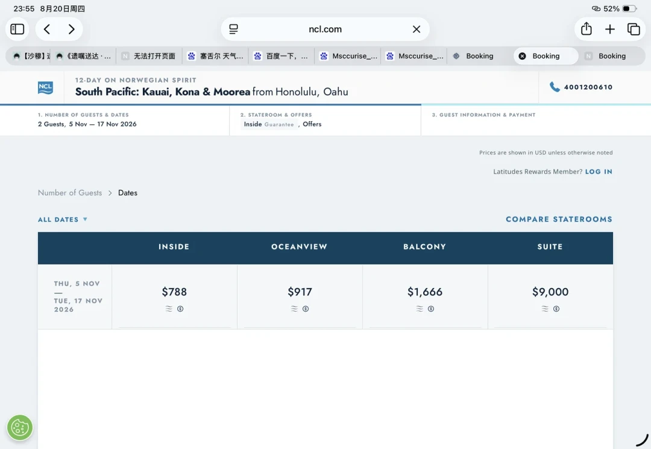Click the LOG IN link
651x449 pixels.
(x=599, y=171)
